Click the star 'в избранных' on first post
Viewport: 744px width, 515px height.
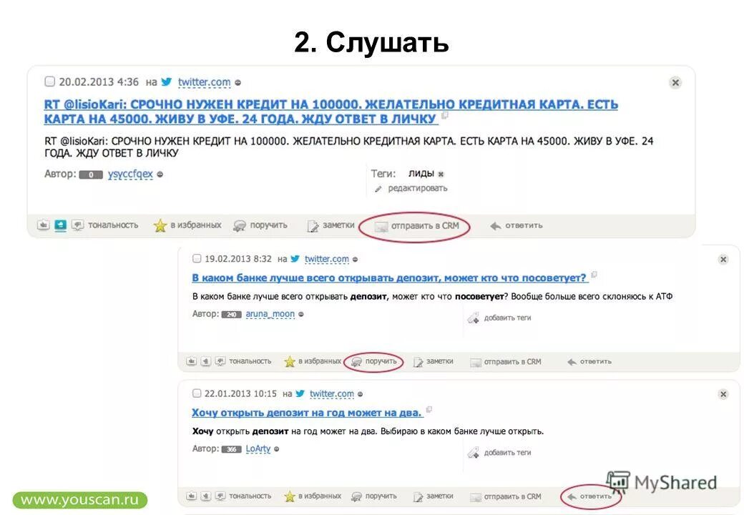[160, 225]
